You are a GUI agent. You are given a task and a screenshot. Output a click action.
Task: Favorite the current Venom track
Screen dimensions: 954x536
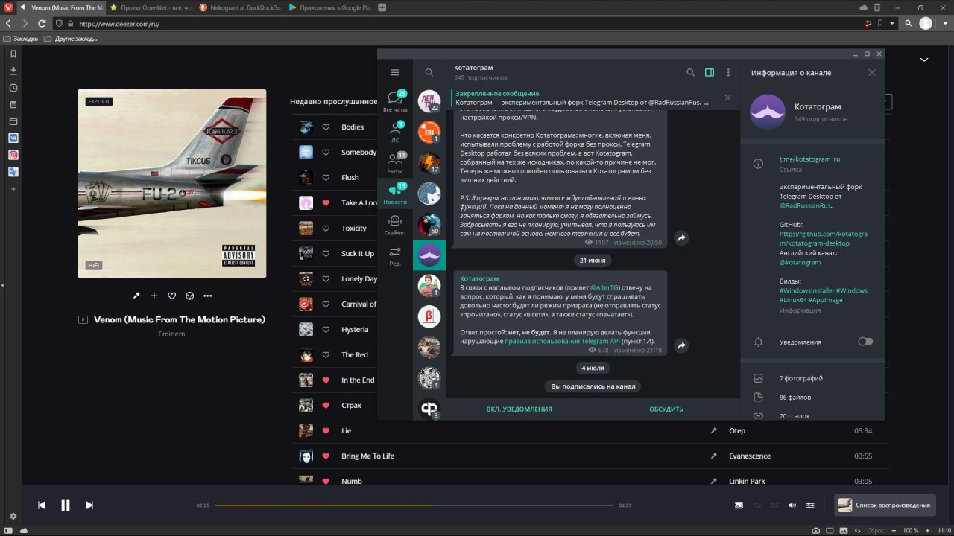(x=172, y=296)
